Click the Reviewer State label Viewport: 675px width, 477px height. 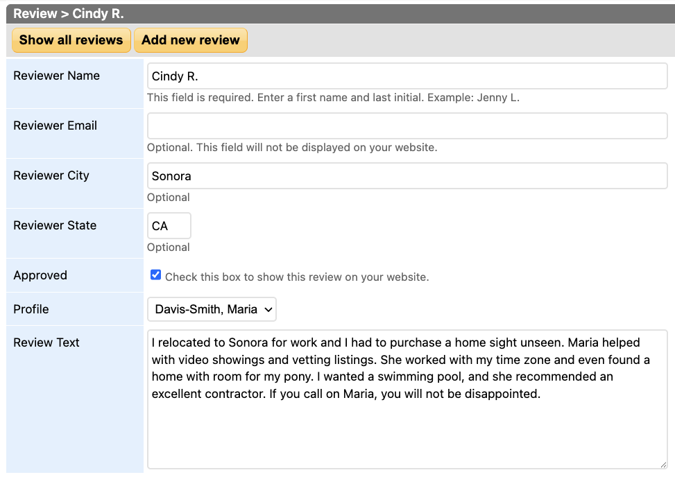point(55,225)
